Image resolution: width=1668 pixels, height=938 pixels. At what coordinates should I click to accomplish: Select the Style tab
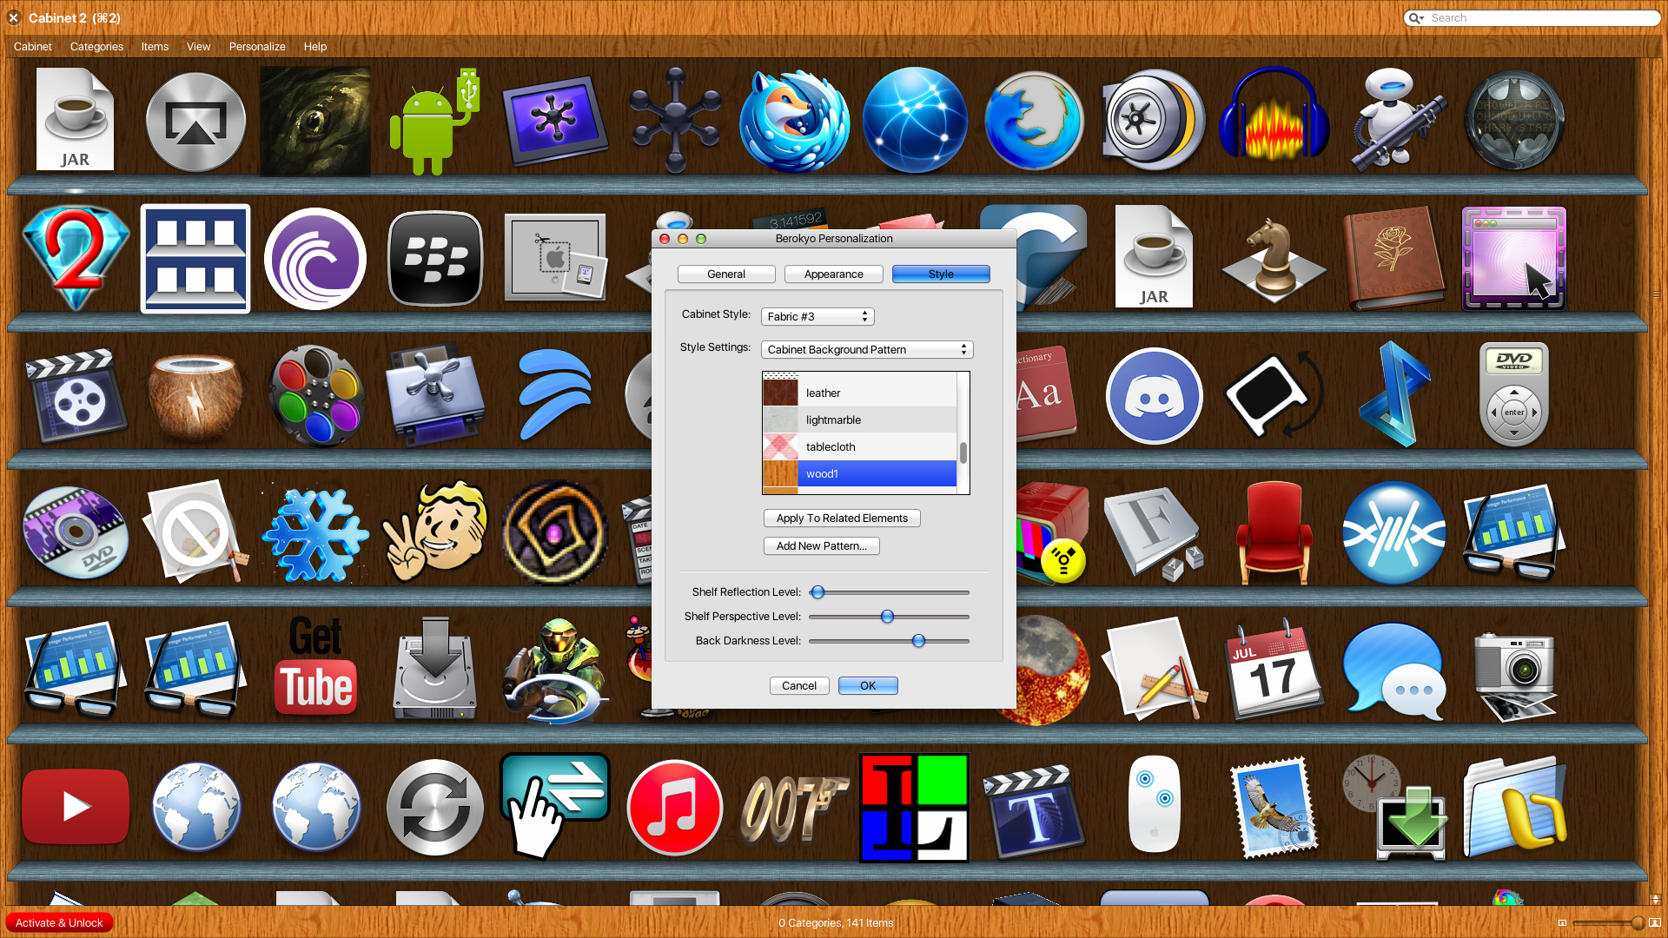coord(941,274)
